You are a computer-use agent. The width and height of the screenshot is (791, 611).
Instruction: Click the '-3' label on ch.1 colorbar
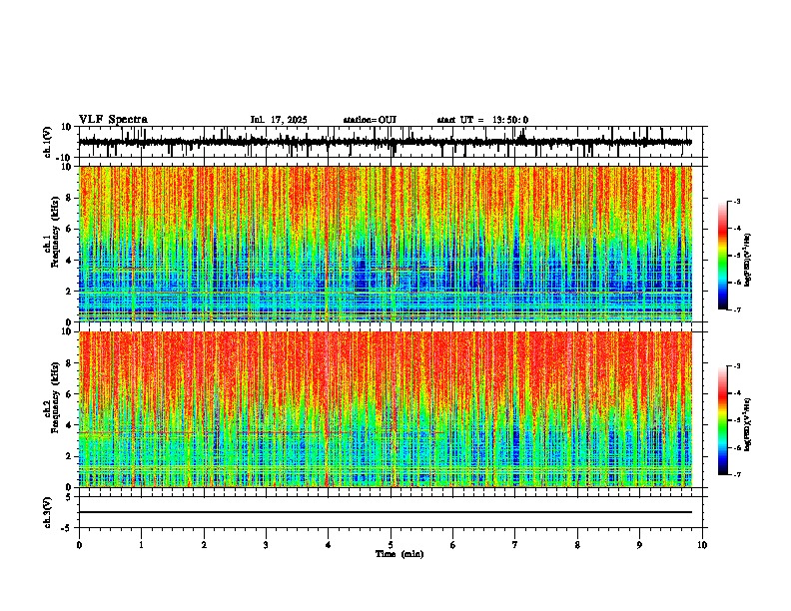(737, 201)
